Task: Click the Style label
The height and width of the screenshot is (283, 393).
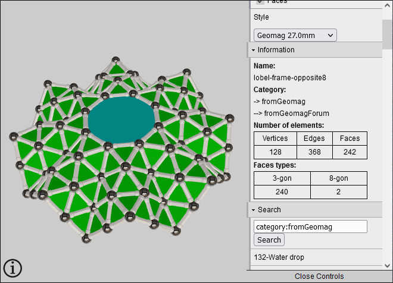Action: (261, 17)
